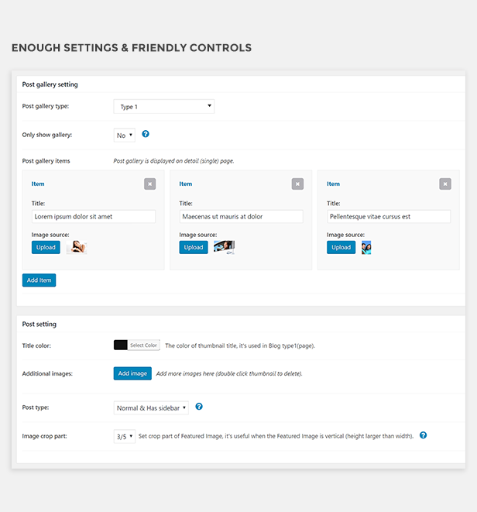Click the Add image button

click(x=132, y=373)
